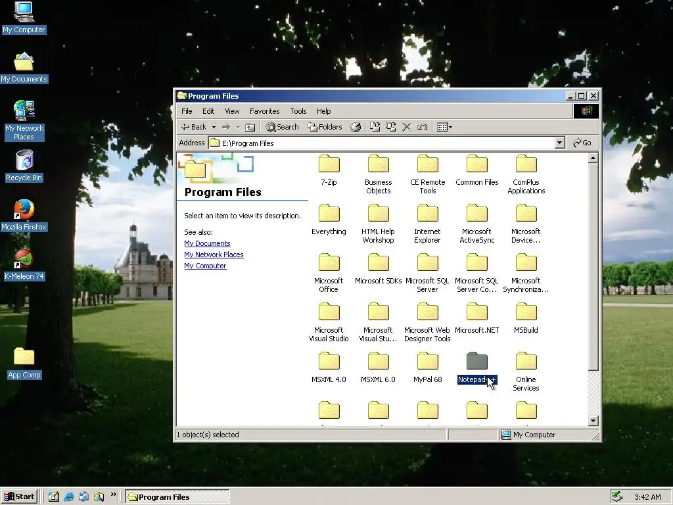This screenshot has width=673, height=505.
Task: Select the Microsoft Visual Studio folder
Action: [x=329, y=323]
